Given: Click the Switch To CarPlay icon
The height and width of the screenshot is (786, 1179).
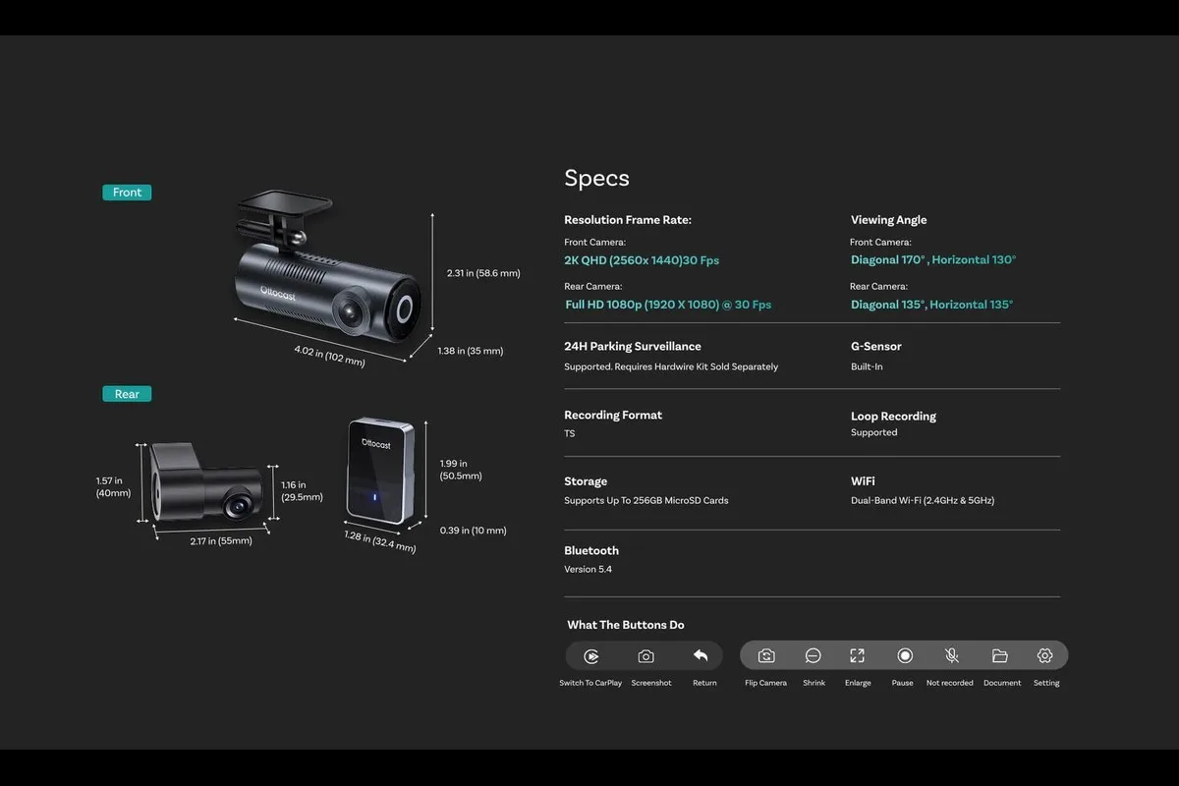Looking at the screenshot, I should click(591, 656).
